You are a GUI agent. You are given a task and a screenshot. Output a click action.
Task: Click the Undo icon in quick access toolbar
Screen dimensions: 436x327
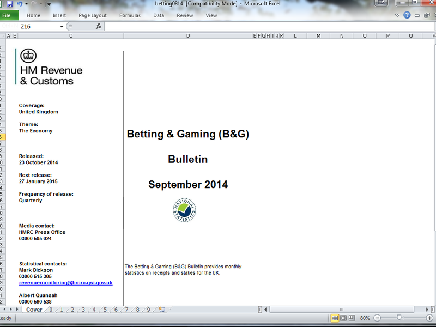pos(20,4)
